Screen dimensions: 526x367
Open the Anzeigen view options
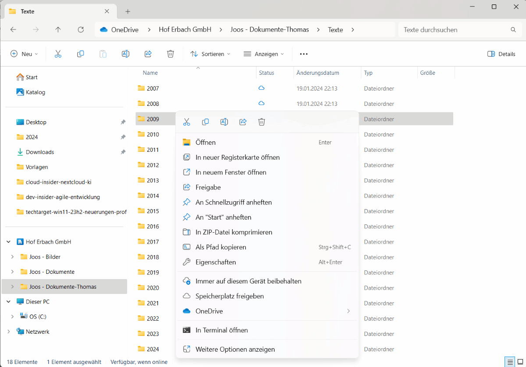click(x=263, y=53)
